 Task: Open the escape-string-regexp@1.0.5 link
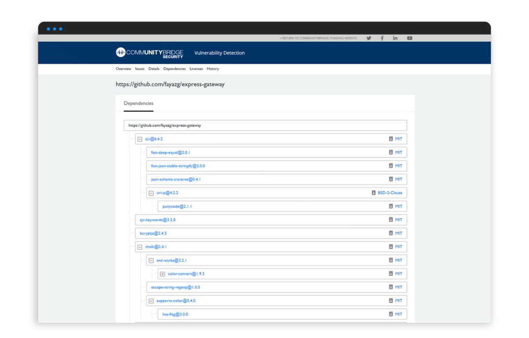point(175,287)
